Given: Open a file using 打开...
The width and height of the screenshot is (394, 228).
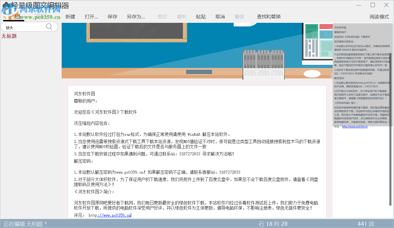Looking at the screenshot, I should (91, 17).
